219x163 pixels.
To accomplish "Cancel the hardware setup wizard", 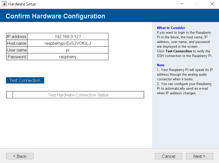I will click(168, 156).
